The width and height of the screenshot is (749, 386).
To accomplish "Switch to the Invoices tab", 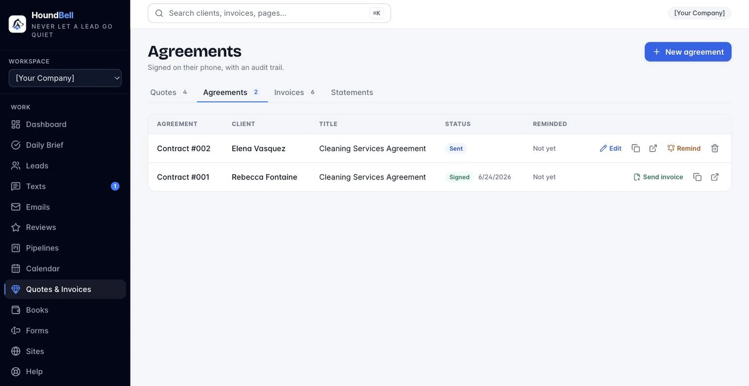I will (295, 93).
